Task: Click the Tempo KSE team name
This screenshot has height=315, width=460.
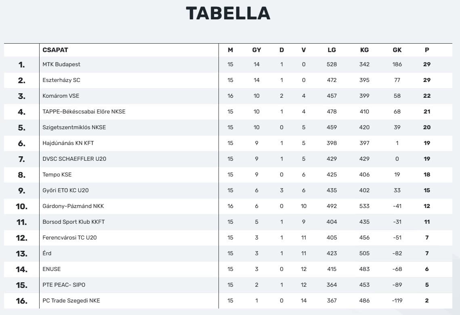Action: click(57, 174)
